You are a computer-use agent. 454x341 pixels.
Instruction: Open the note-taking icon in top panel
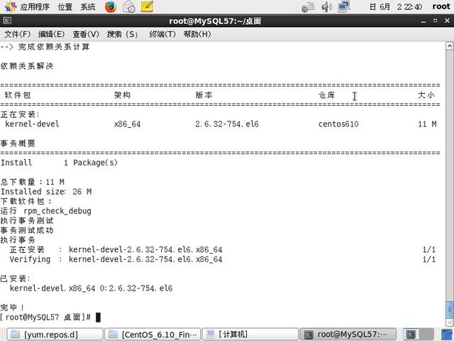[147, 6]
